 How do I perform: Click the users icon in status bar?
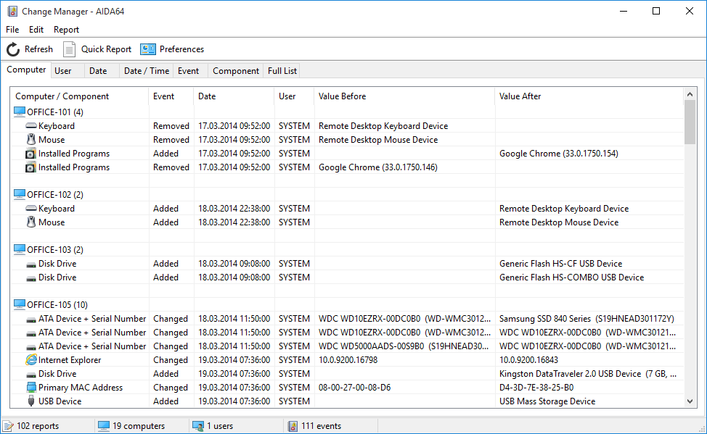coord(198,426)
